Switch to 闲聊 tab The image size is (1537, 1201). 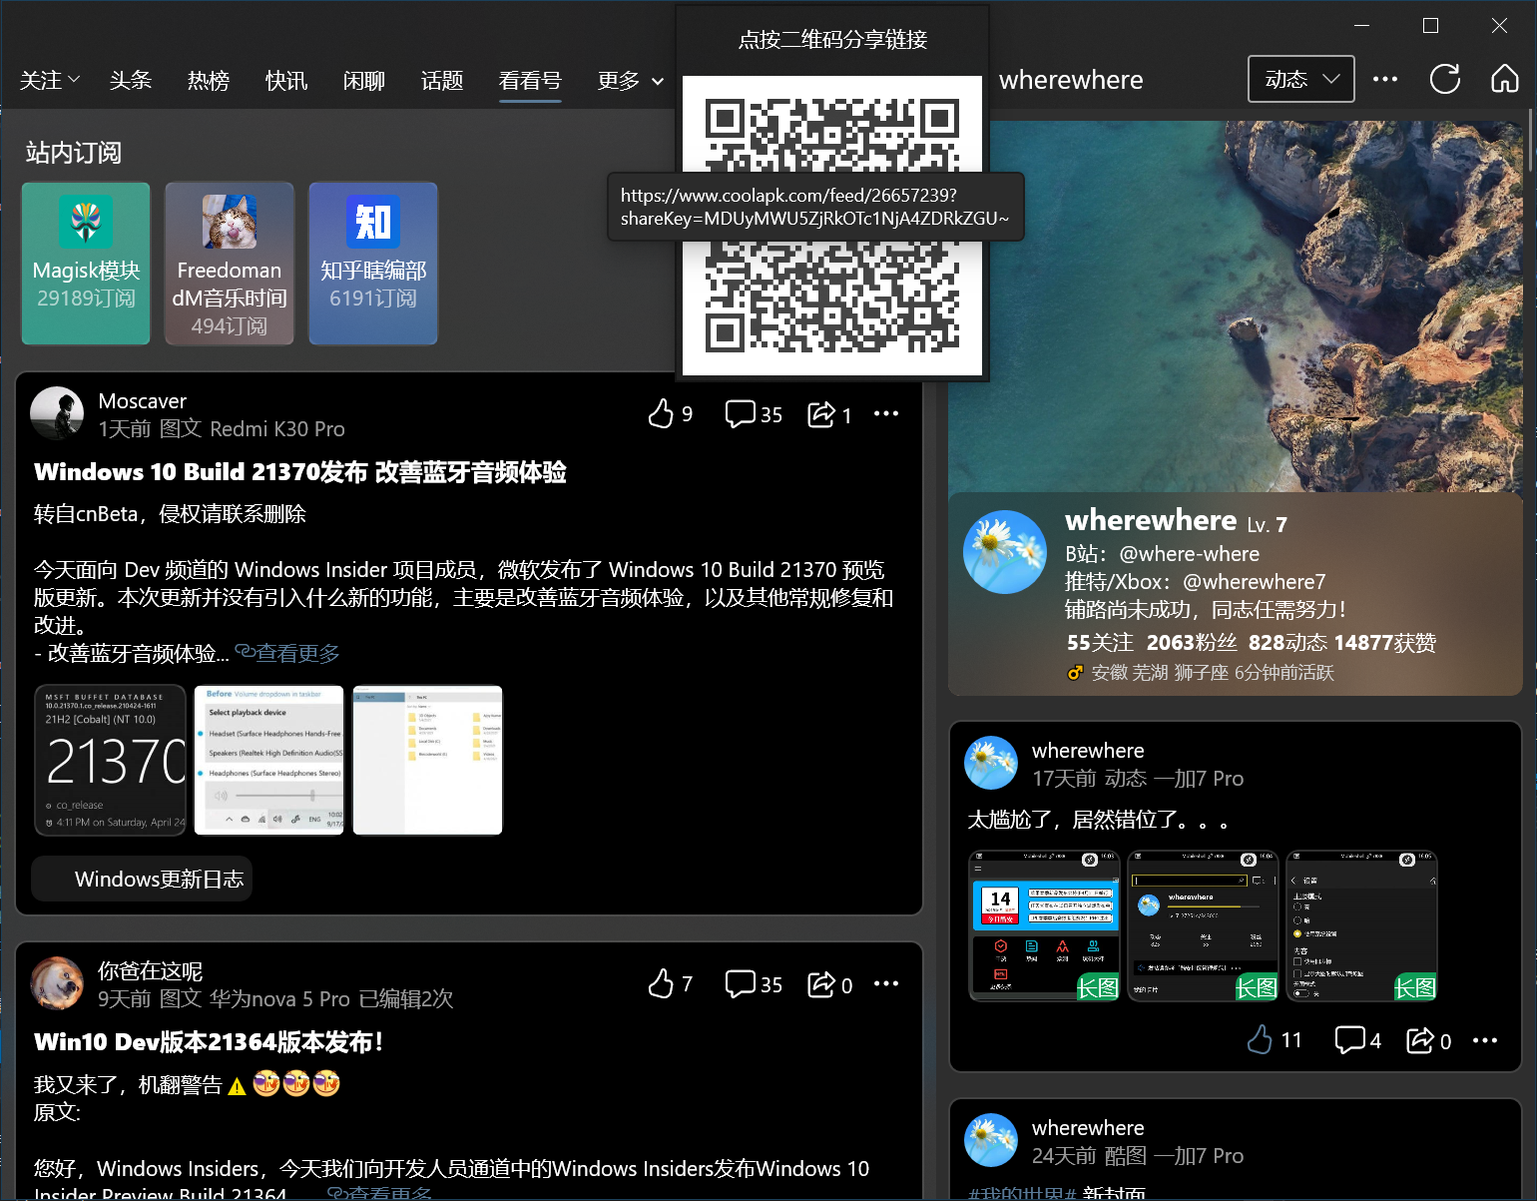click(x=364, y=80)
